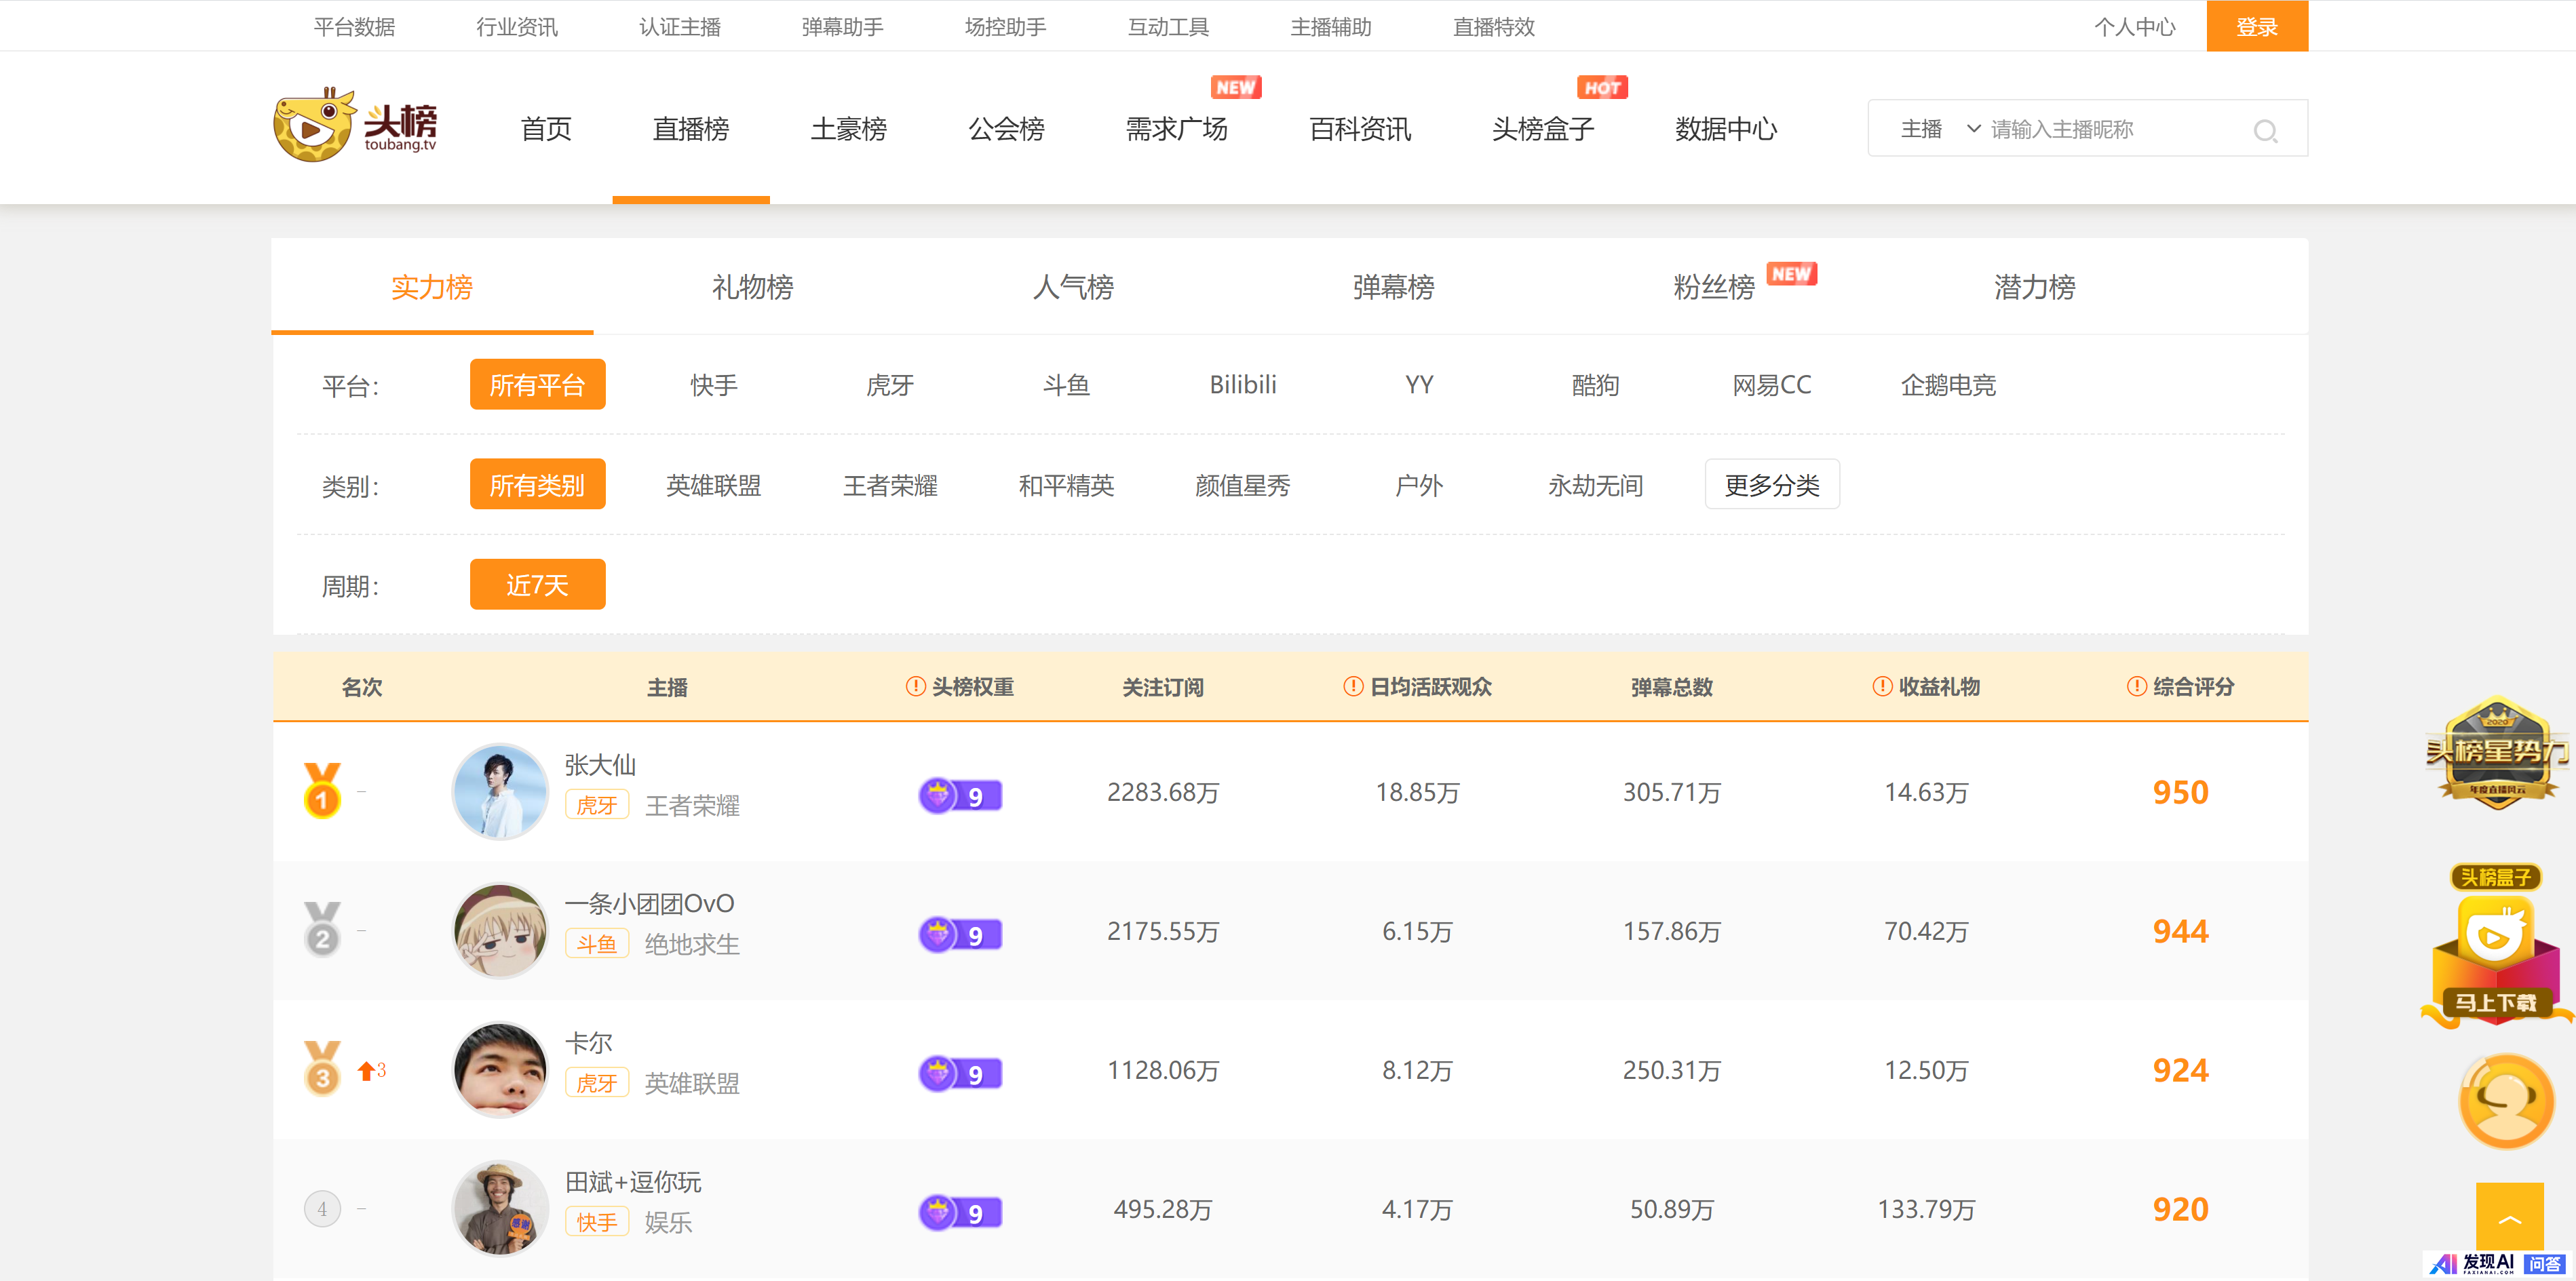Filter by 王者荣耀 category
The width and height of the screenshot is (2576, 1281).
[x=890, y=486]
